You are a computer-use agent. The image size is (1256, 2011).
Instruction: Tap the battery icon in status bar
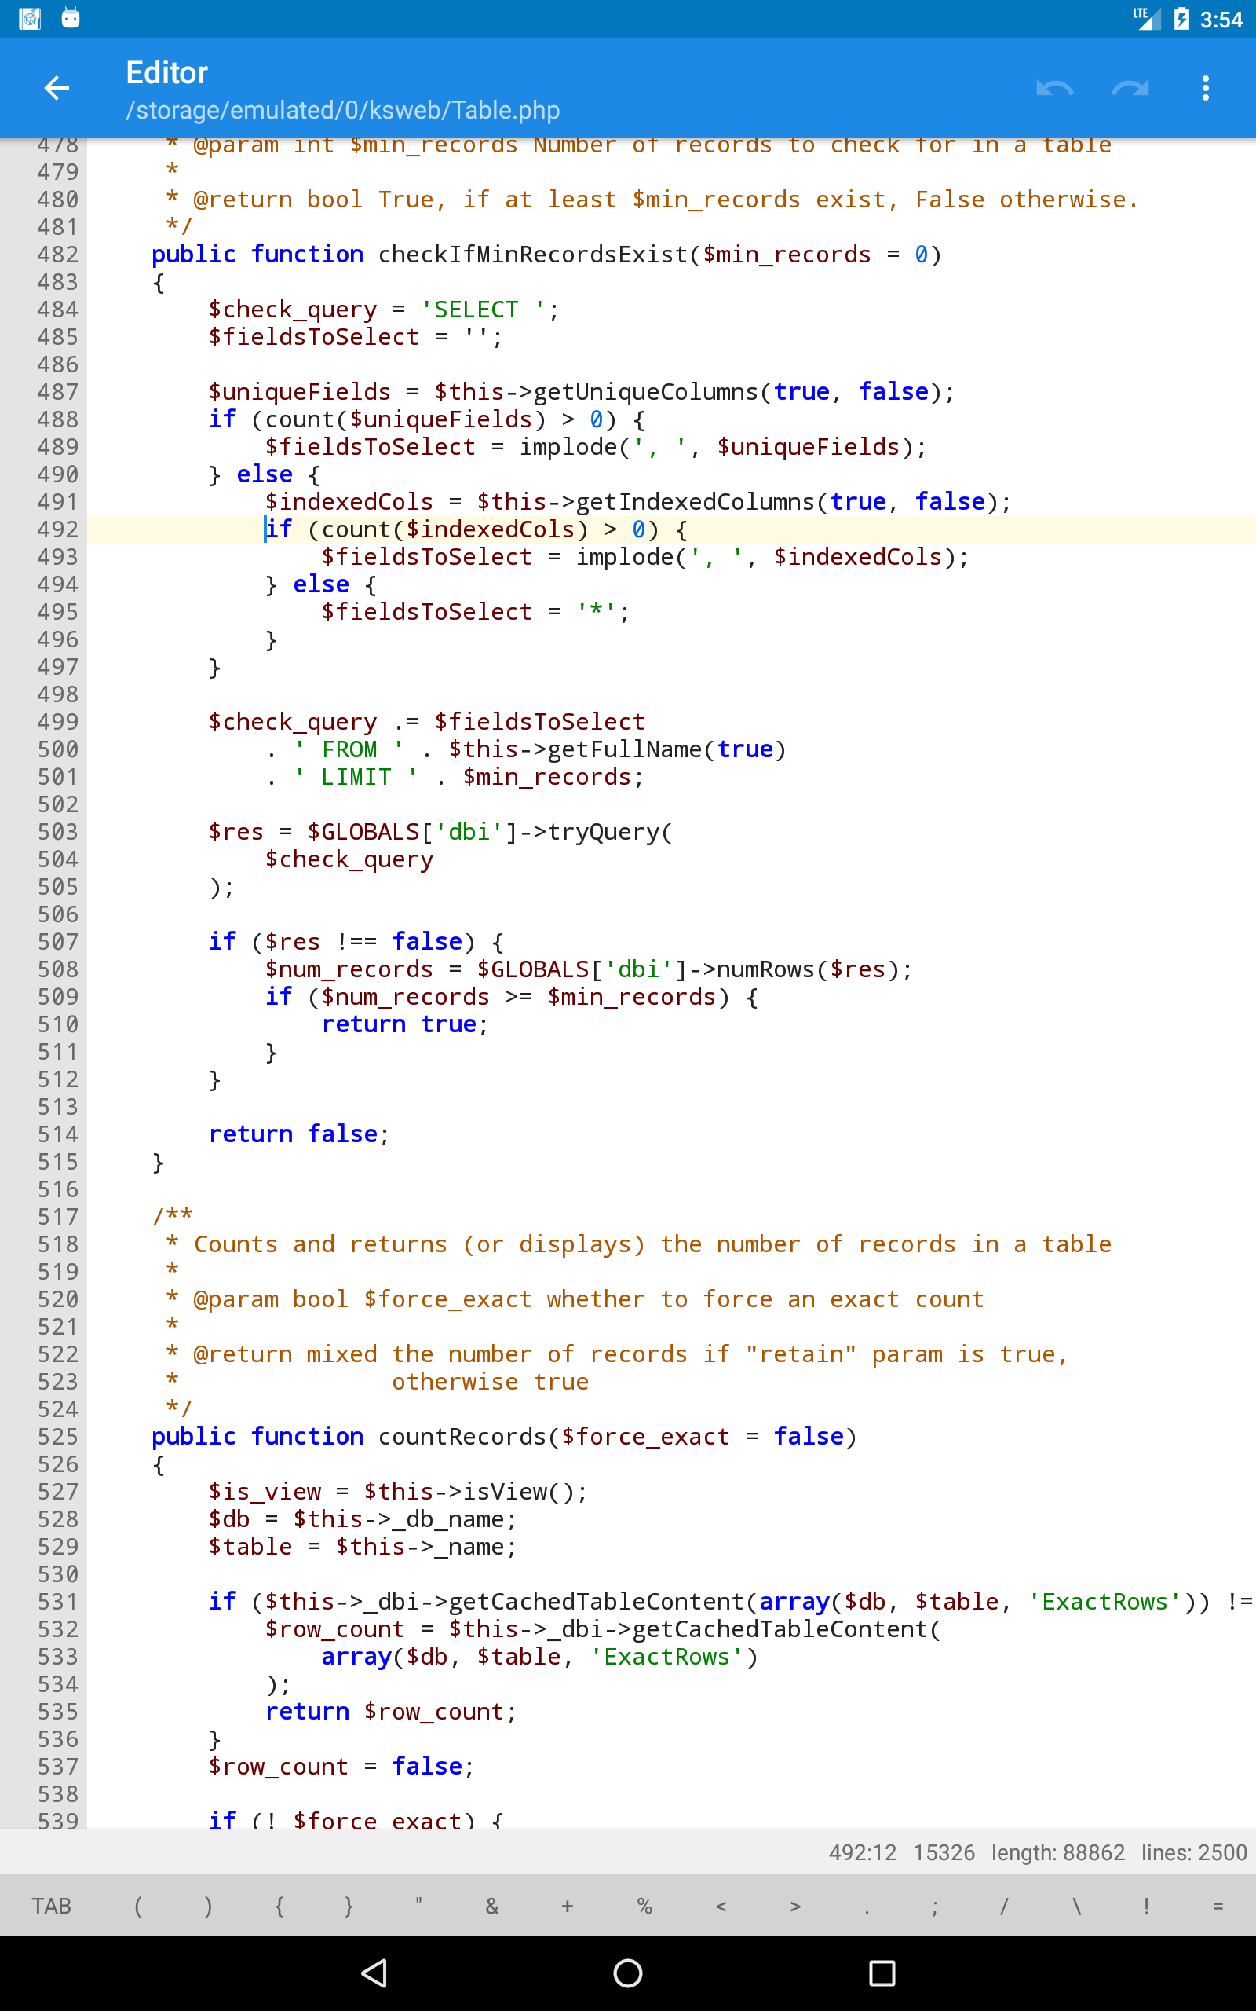coord(1181,19)
